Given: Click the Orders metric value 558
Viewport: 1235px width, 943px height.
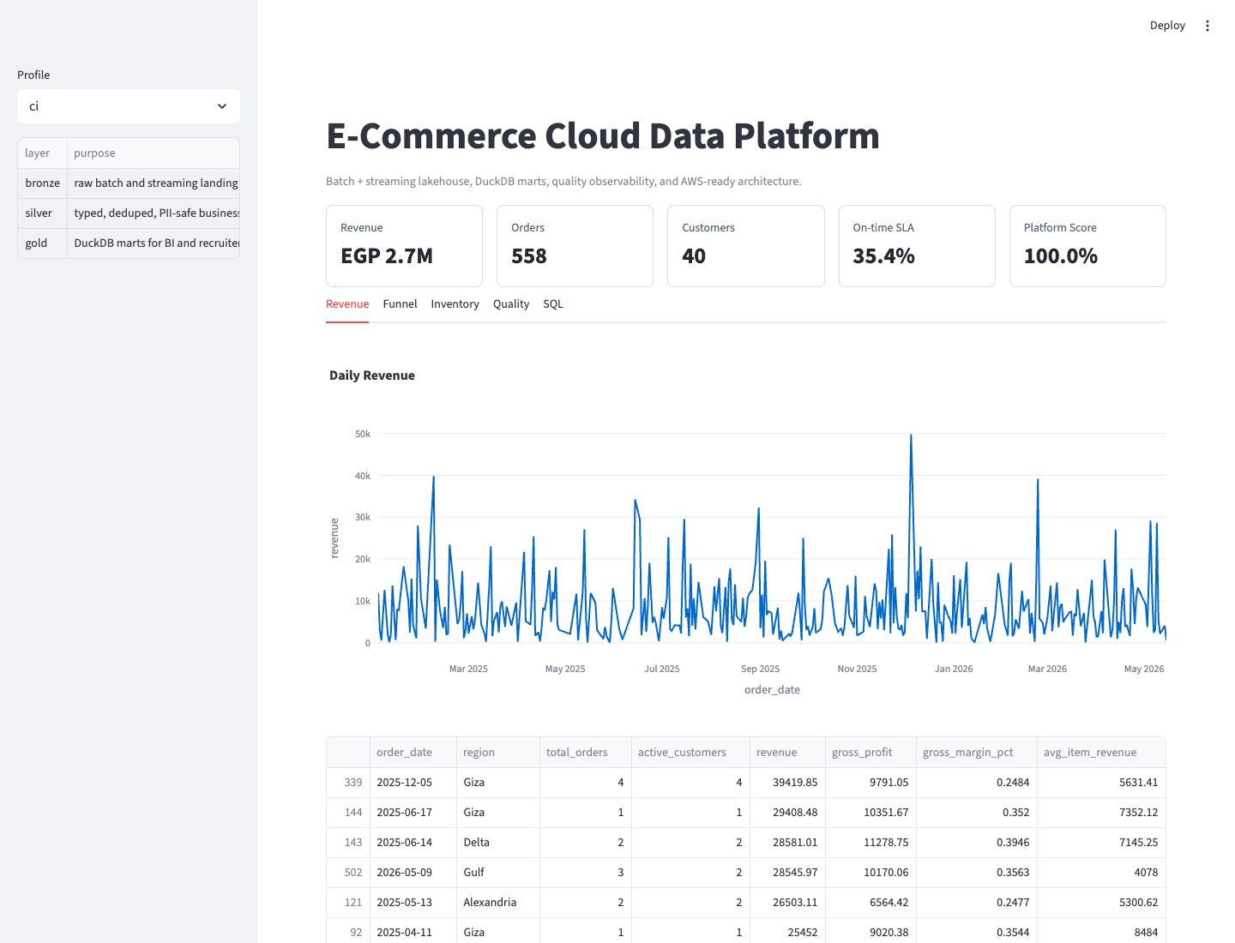Looking at the screenshot, I should (529, 256).
